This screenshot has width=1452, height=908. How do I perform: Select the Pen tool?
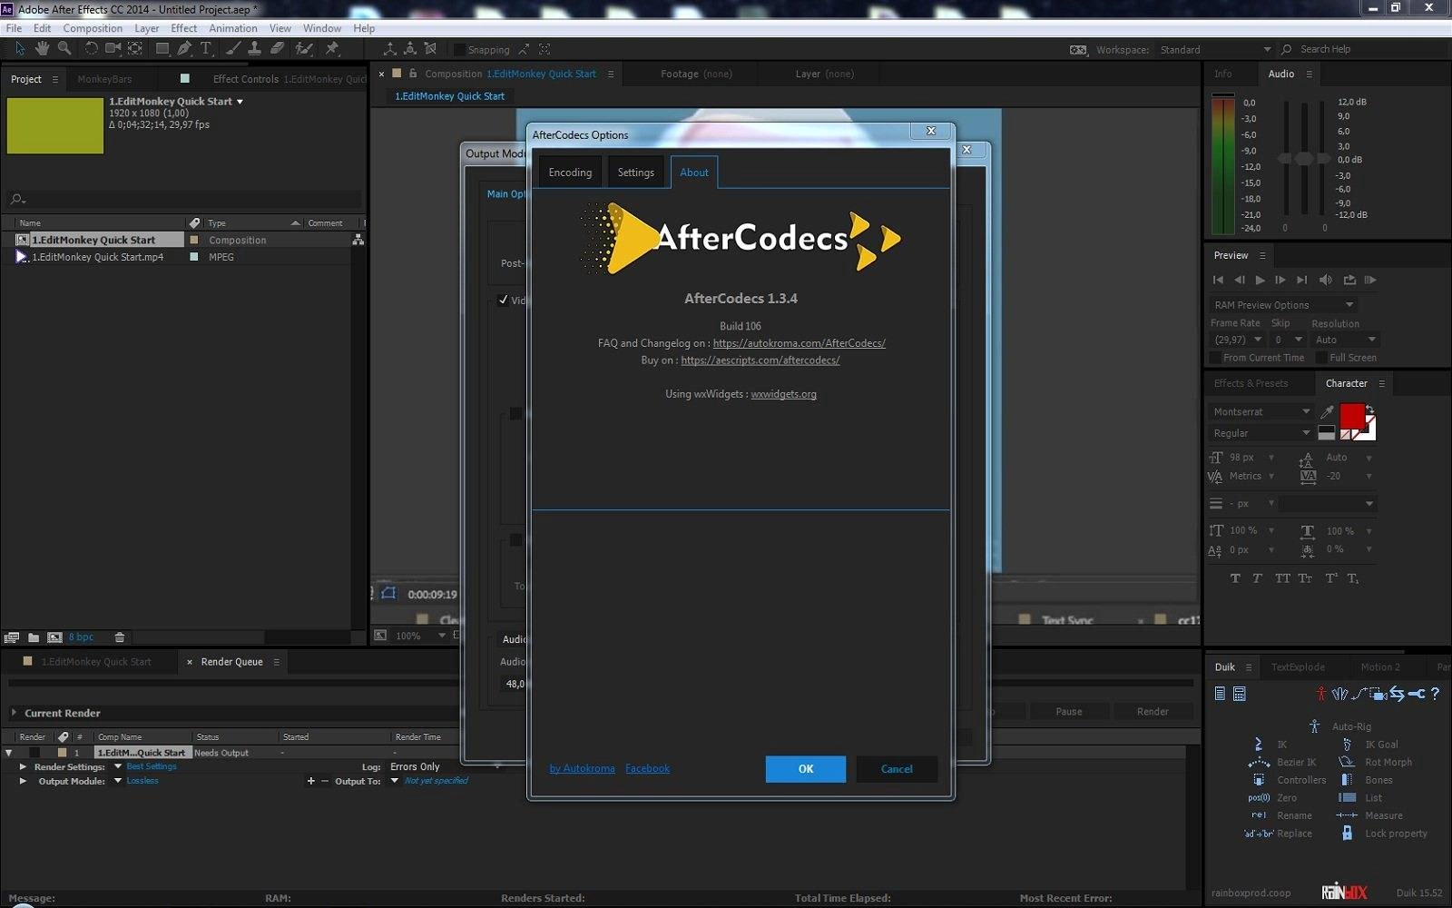point(185,49)
